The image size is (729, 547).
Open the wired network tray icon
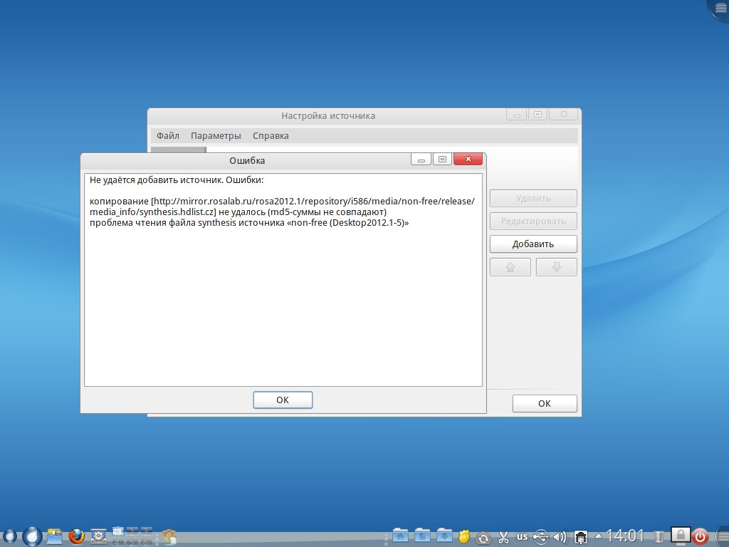click(x=581, y=537)
